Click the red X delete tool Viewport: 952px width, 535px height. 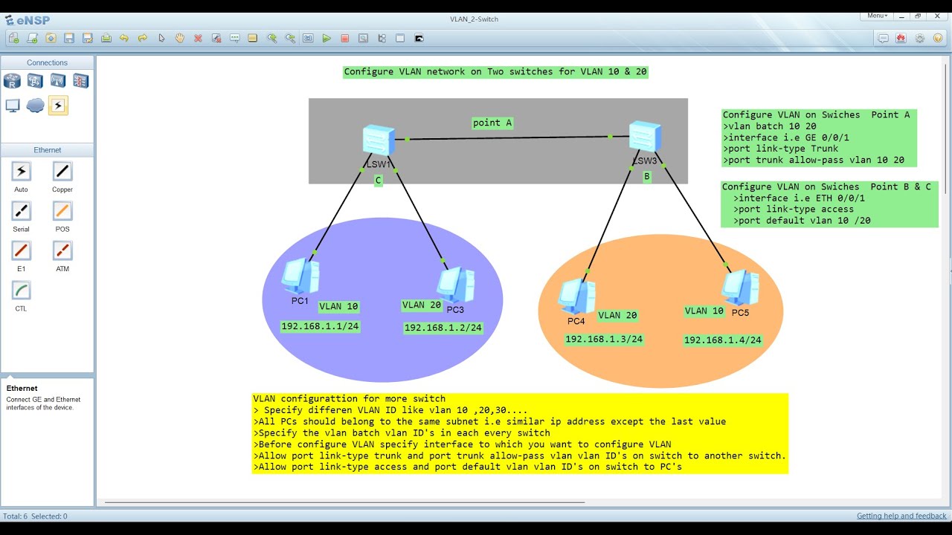pos(198,38)
